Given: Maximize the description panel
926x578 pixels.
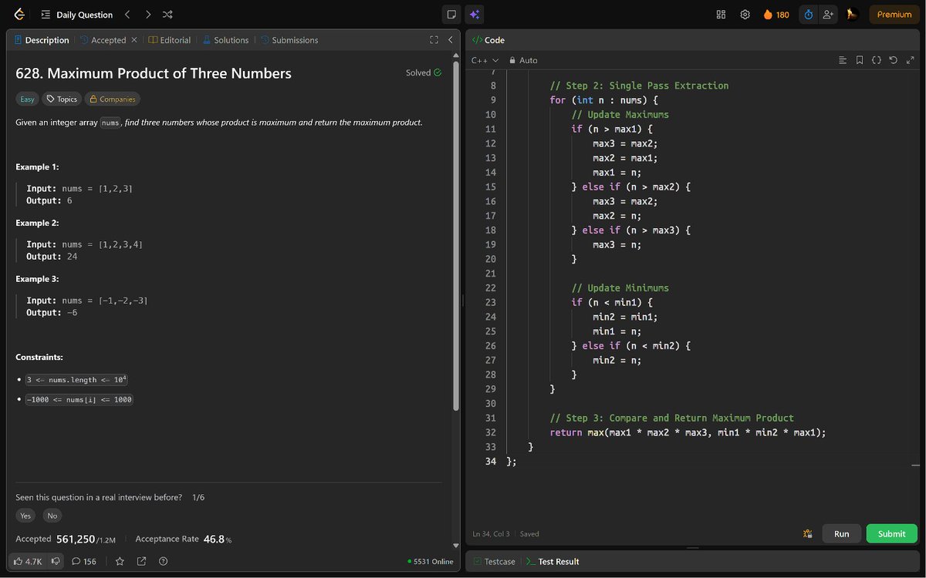Looking at the screenshot, I should point(434,40).
